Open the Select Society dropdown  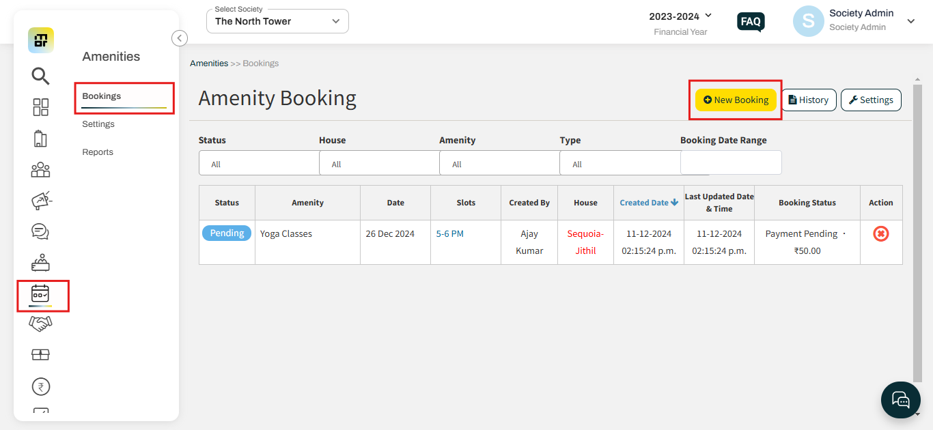(x=277, y=21)
